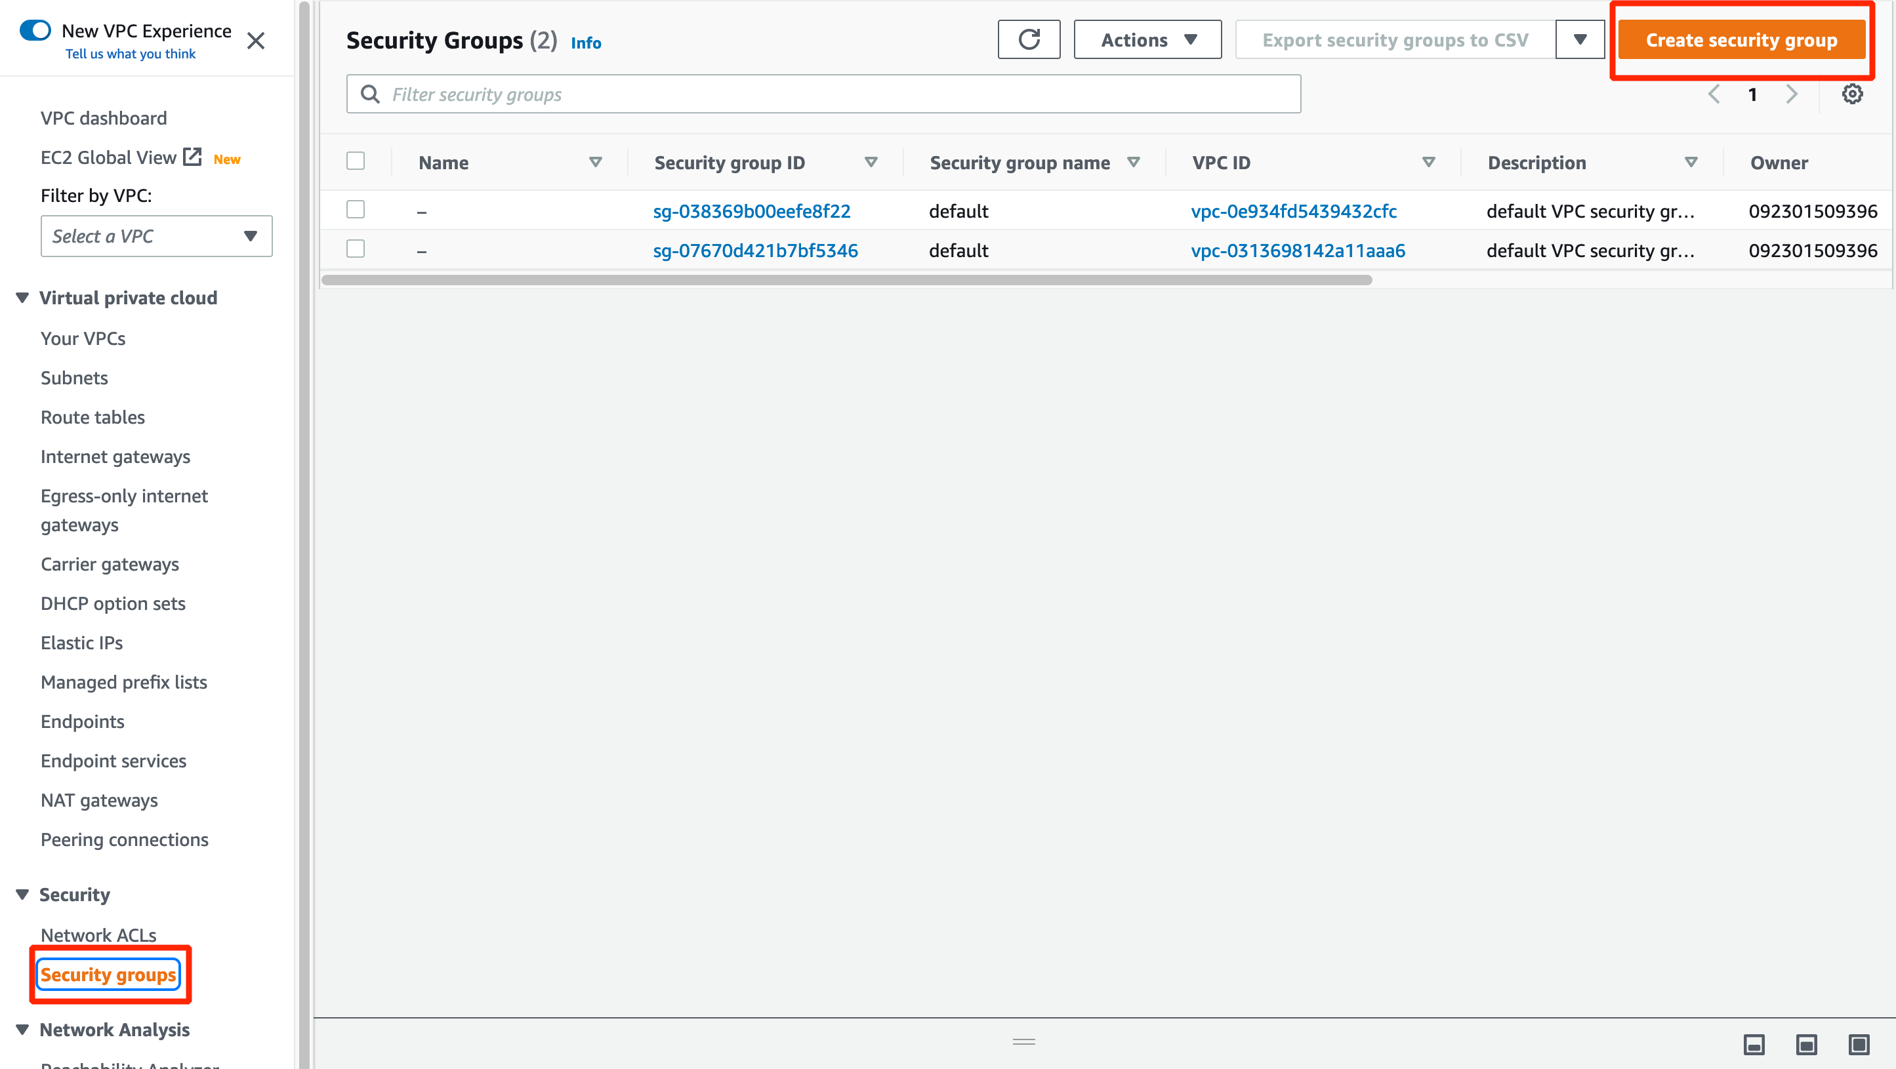The height and width of the screenshot is (1069, 1896).
Task: Open VPC vpc-0313698142a11aaa6
Action: coord(1298,250)
